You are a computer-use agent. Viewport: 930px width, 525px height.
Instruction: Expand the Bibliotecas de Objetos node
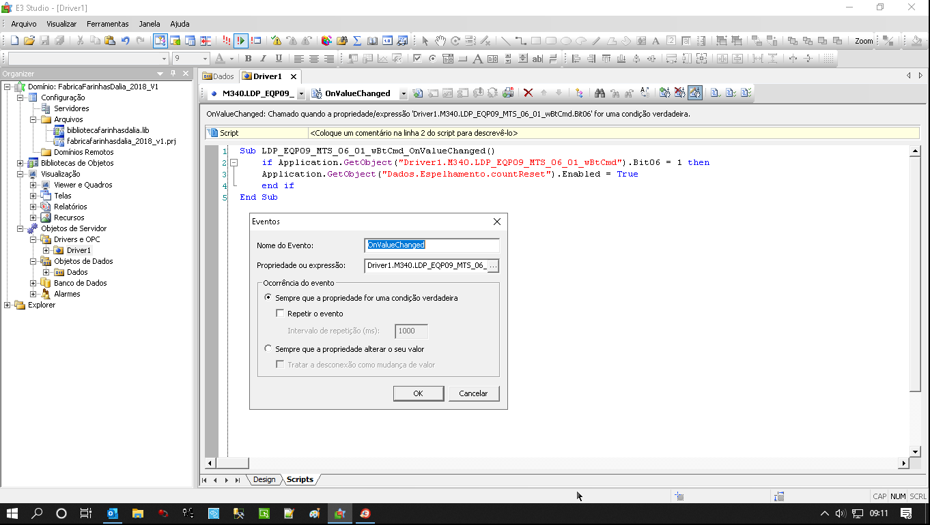coord(20,163)
